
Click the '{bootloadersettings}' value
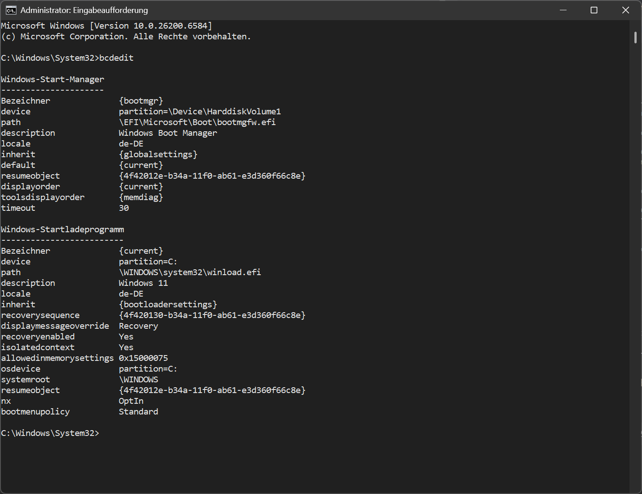168,305
